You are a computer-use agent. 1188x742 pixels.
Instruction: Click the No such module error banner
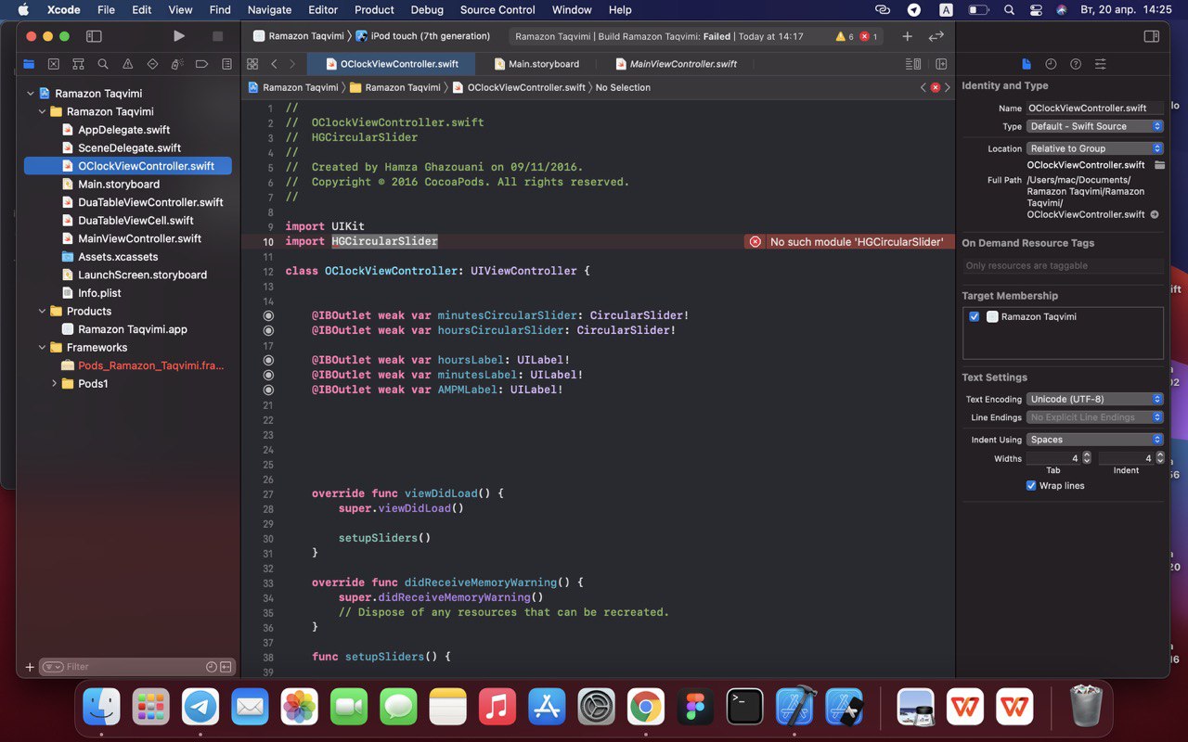coord(848,241)
